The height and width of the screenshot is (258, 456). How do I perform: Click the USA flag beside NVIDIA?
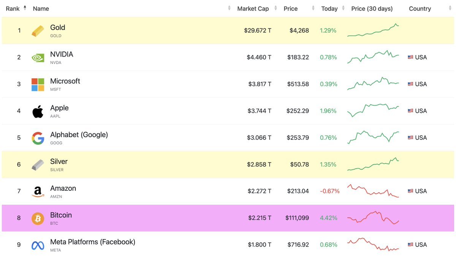pos(410,57)
